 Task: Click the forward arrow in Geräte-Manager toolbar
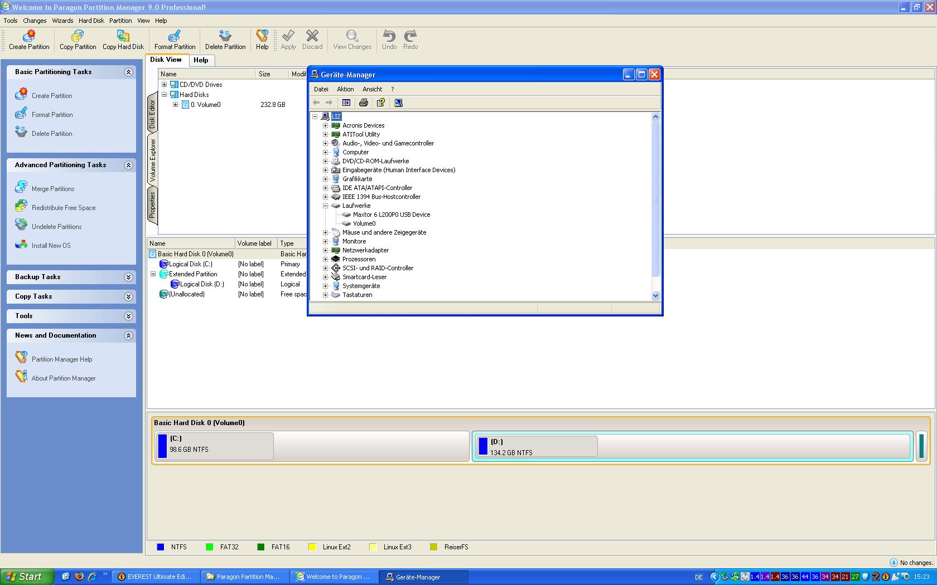point(329,103)
